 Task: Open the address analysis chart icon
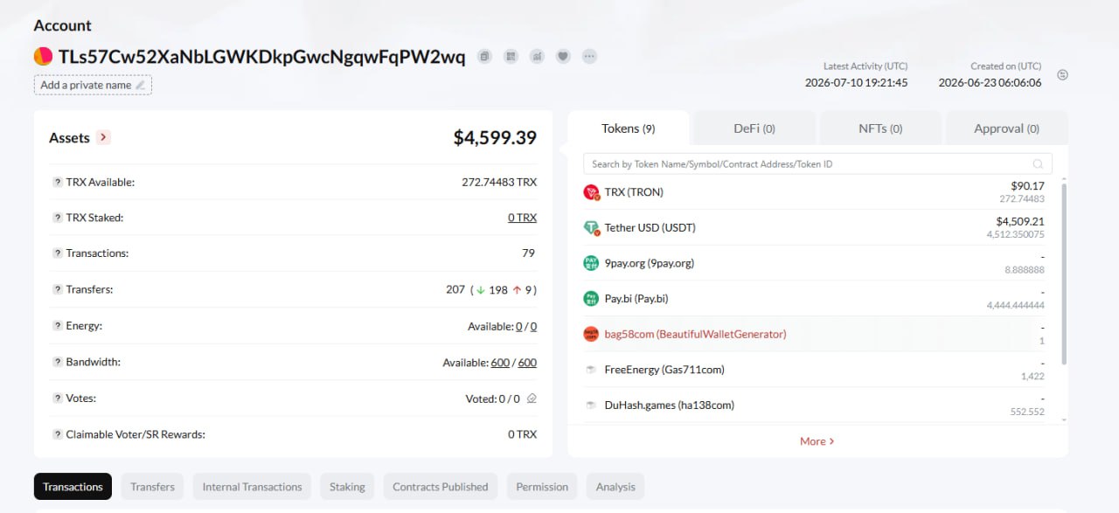click(537, 57)
